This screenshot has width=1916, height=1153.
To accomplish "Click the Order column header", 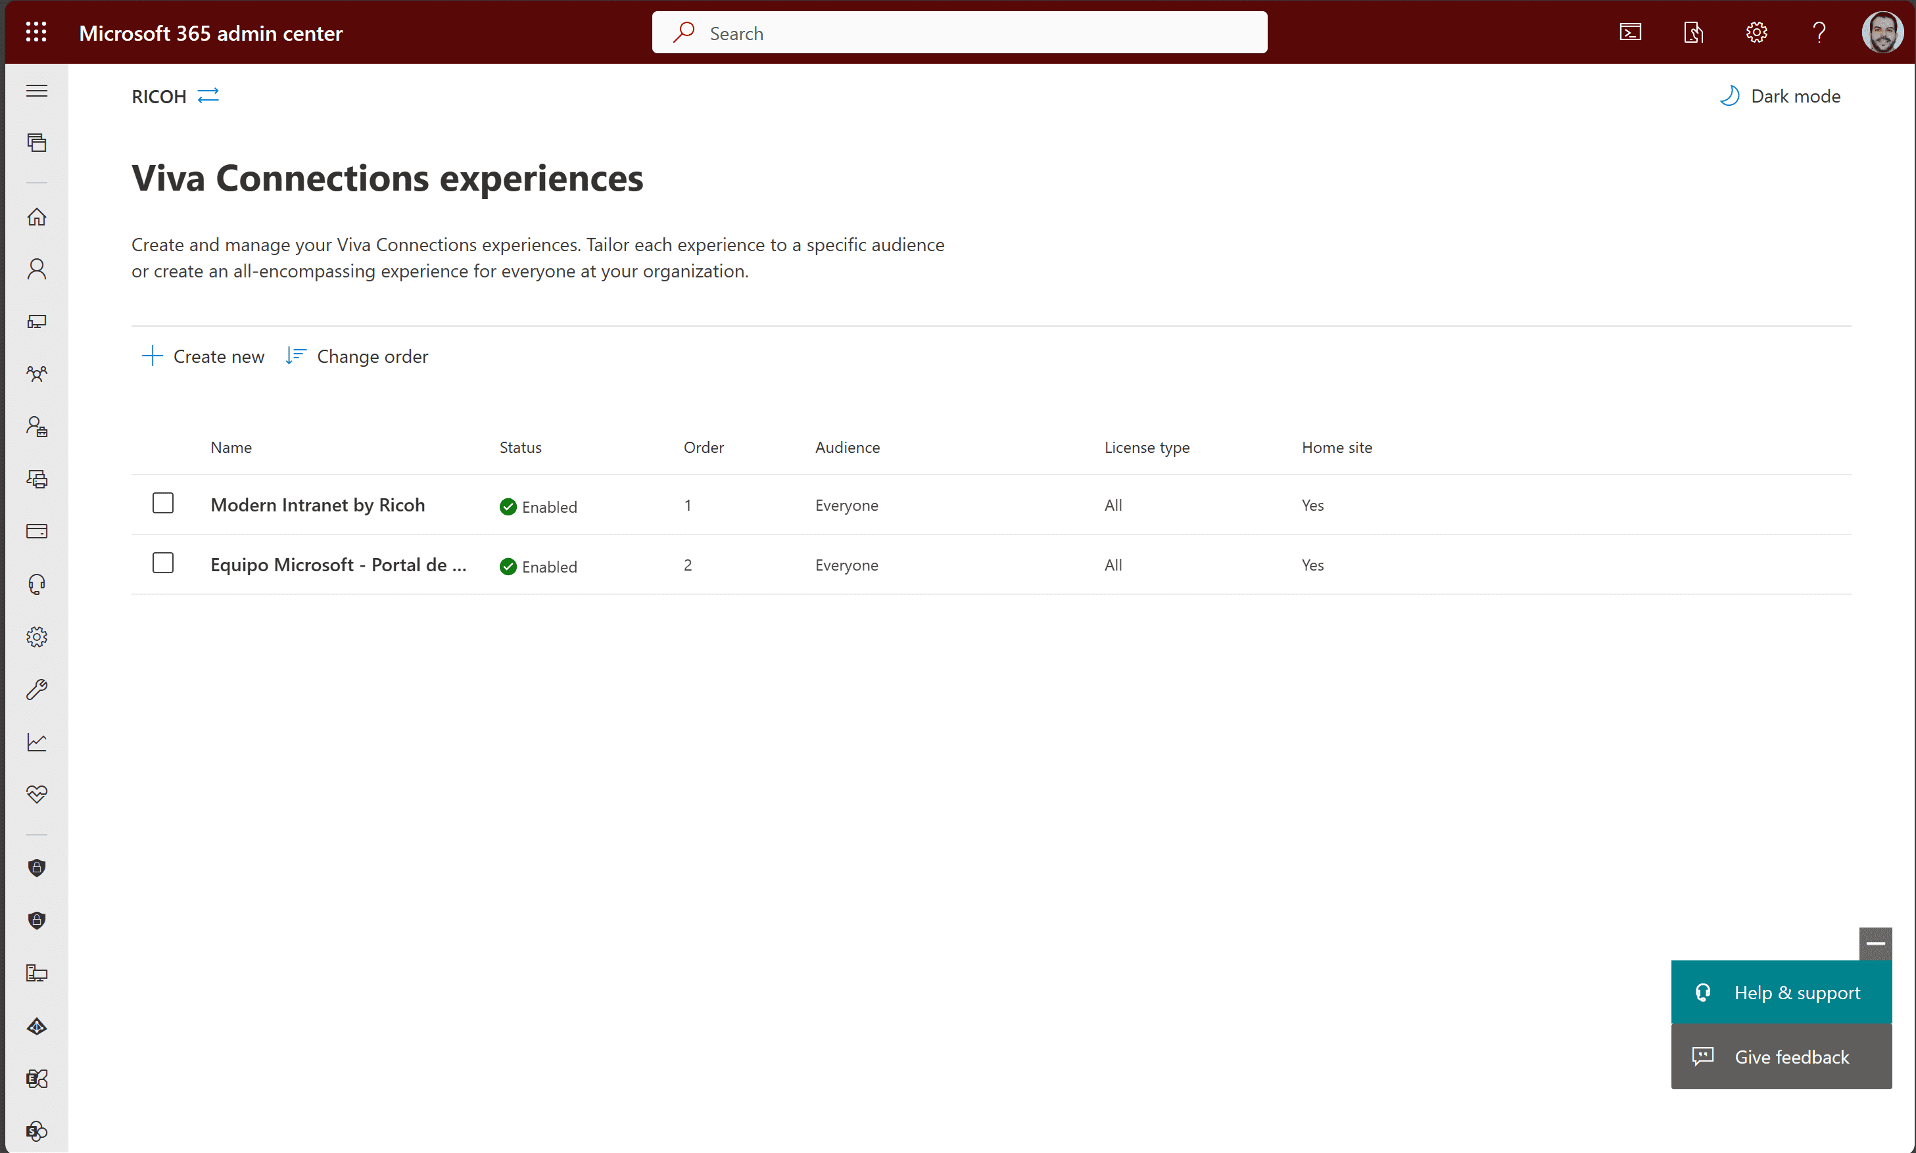I will click(x=704, y=448).
